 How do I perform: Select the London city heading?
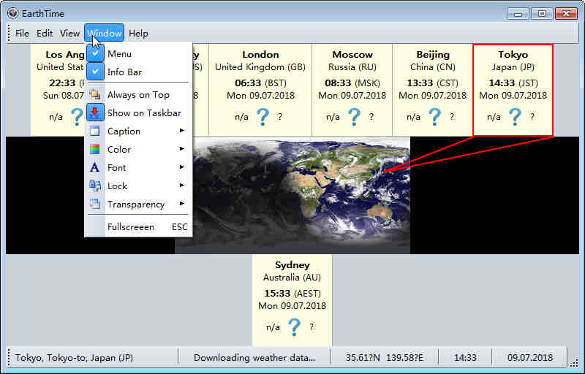click(260, 54)
